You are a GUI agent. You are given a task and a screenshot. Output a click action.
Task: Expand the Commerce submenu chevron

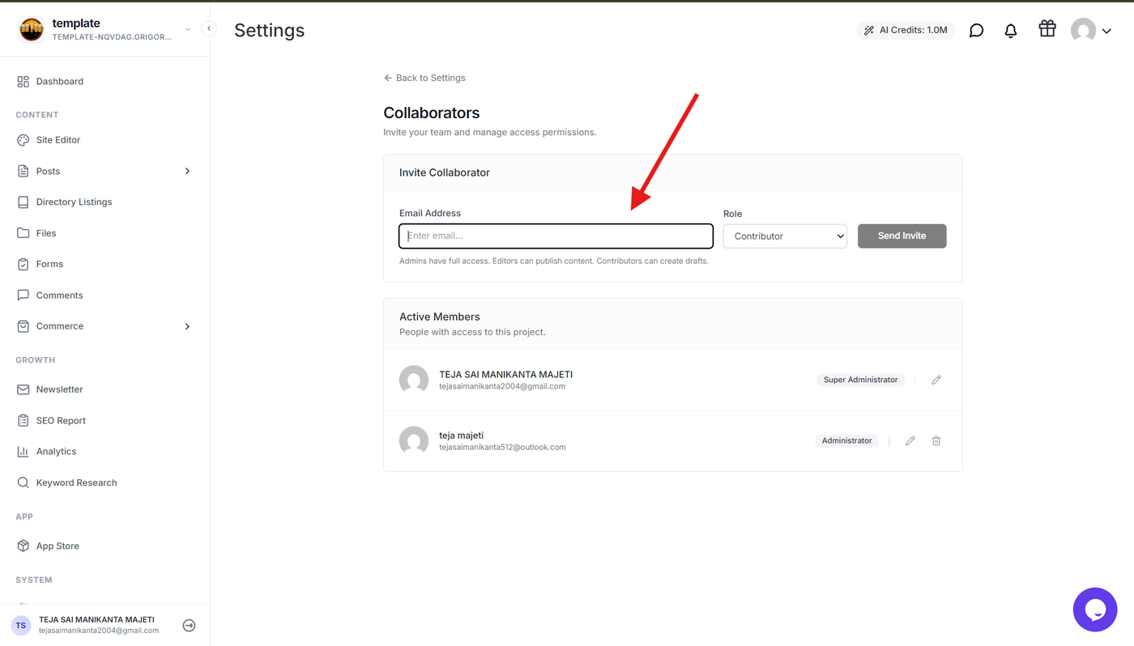[x=187, y=326]
